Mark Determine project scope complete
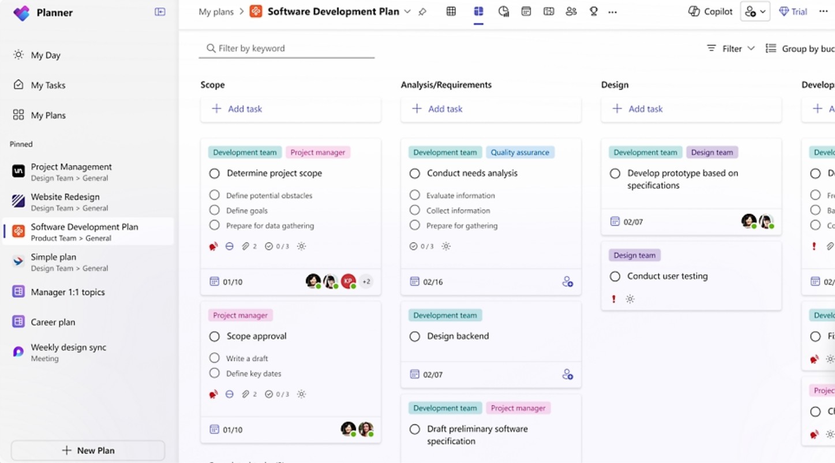This screenshot has width=835, height=463. click(x=215, y=173)
